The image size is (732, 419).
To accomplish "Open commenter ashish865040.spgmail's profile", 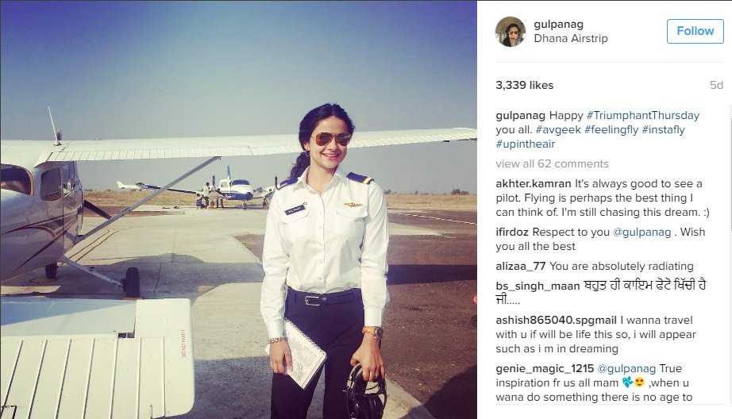I will click(x=556, y=320).
